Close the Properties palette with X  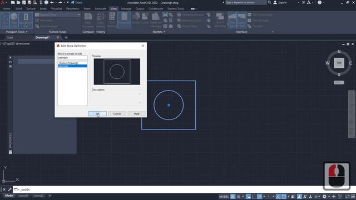(x=10, y=58)
